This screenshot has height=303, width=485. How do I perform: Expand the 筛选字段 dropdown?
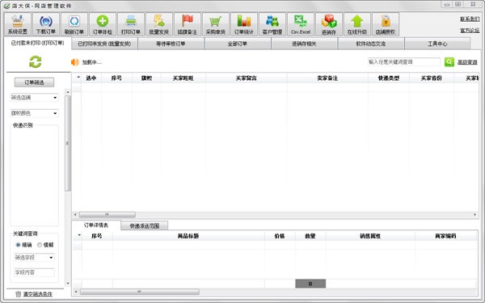click(51, 258)
